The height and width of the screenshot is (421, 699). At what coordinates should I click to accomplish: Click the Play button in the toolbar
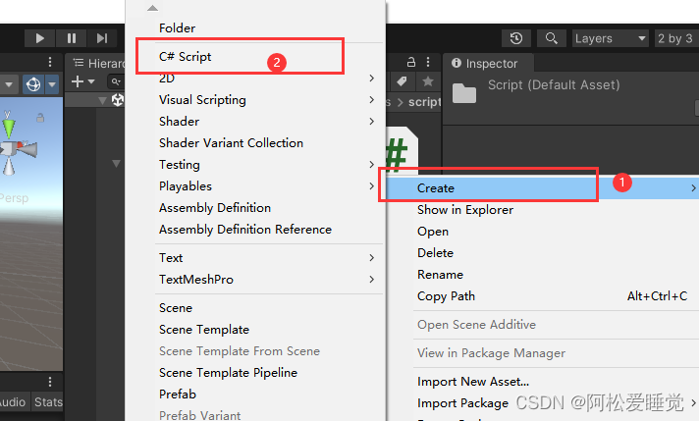(x=39, y=38)
